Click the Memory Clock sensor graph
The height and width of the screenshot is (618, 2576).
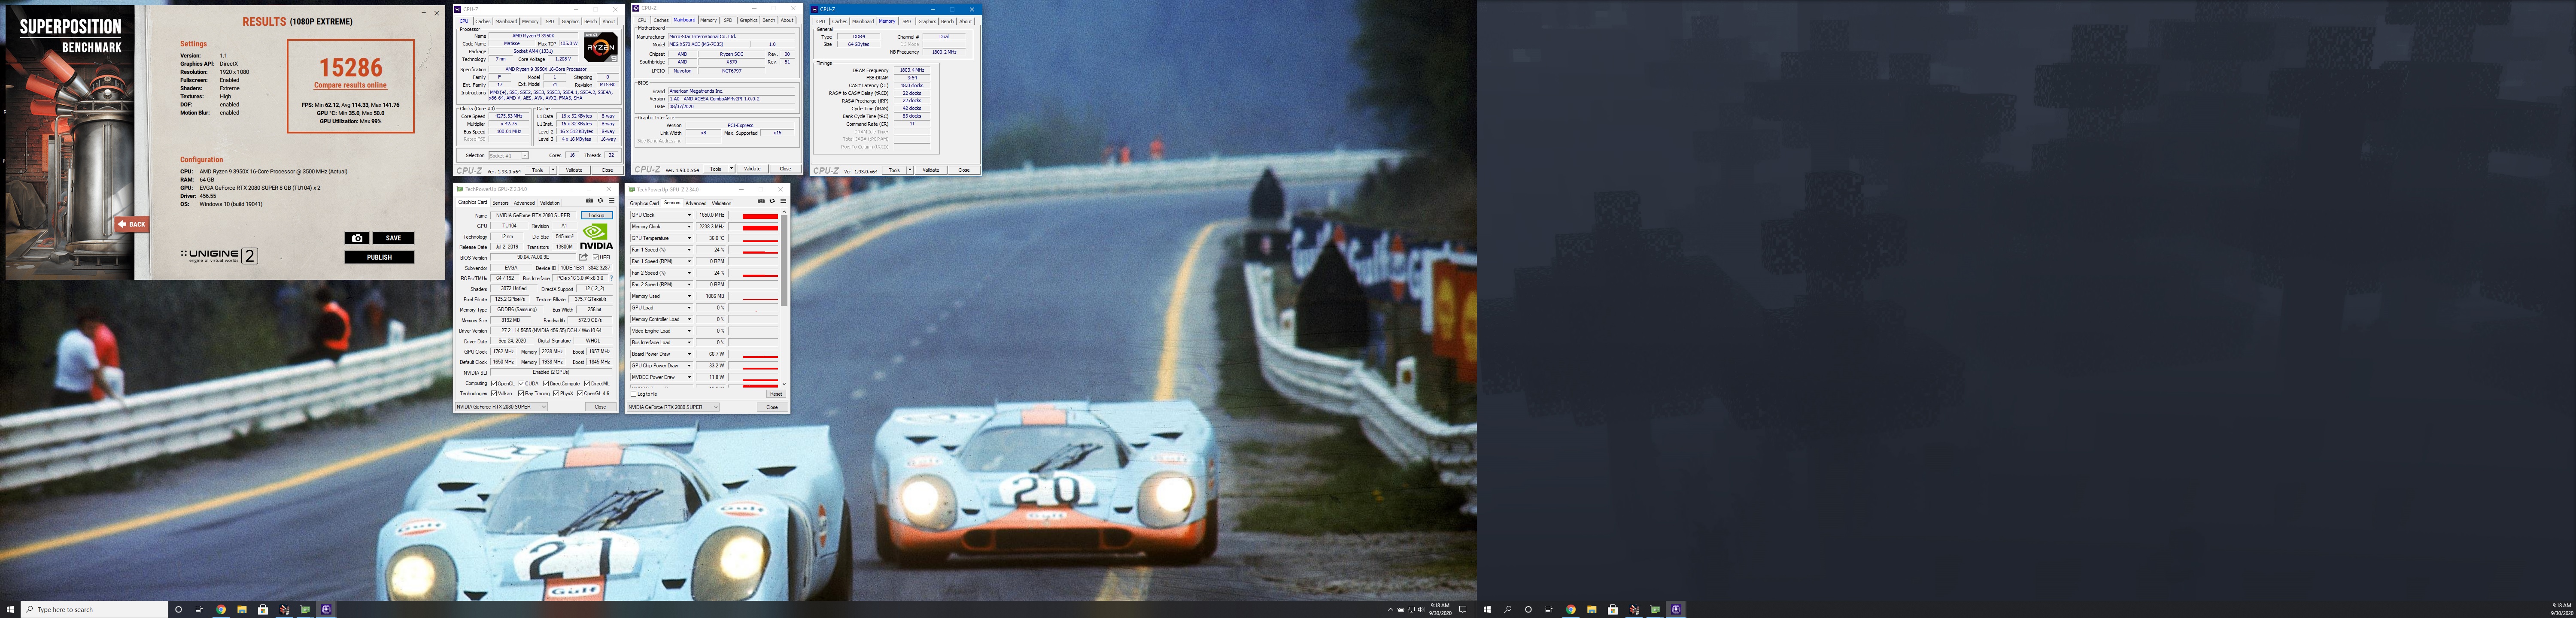click(754, 227)
